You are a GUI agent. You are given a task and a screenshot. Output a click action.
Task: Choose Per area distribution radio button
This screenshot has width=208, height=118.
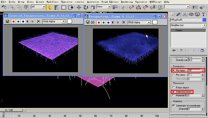coord(173,75)
